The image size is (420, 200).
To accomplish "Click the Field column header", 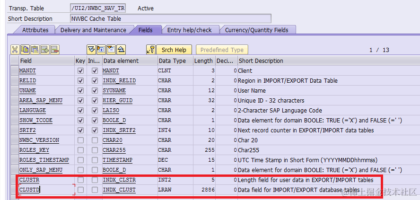I will coord(47,61).
